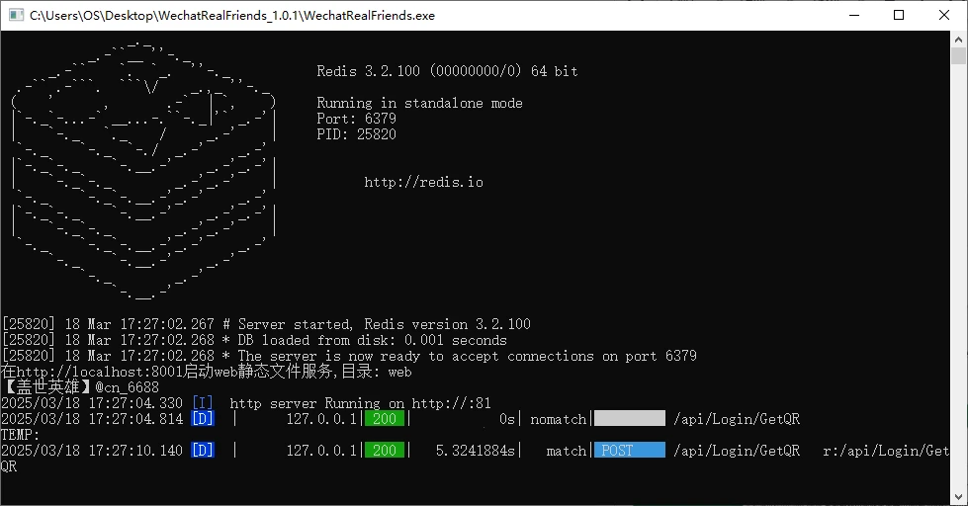This screenshot has width=968, height=506.
Task: Click the 'Port: 6379' line
Action: (356, 119)
